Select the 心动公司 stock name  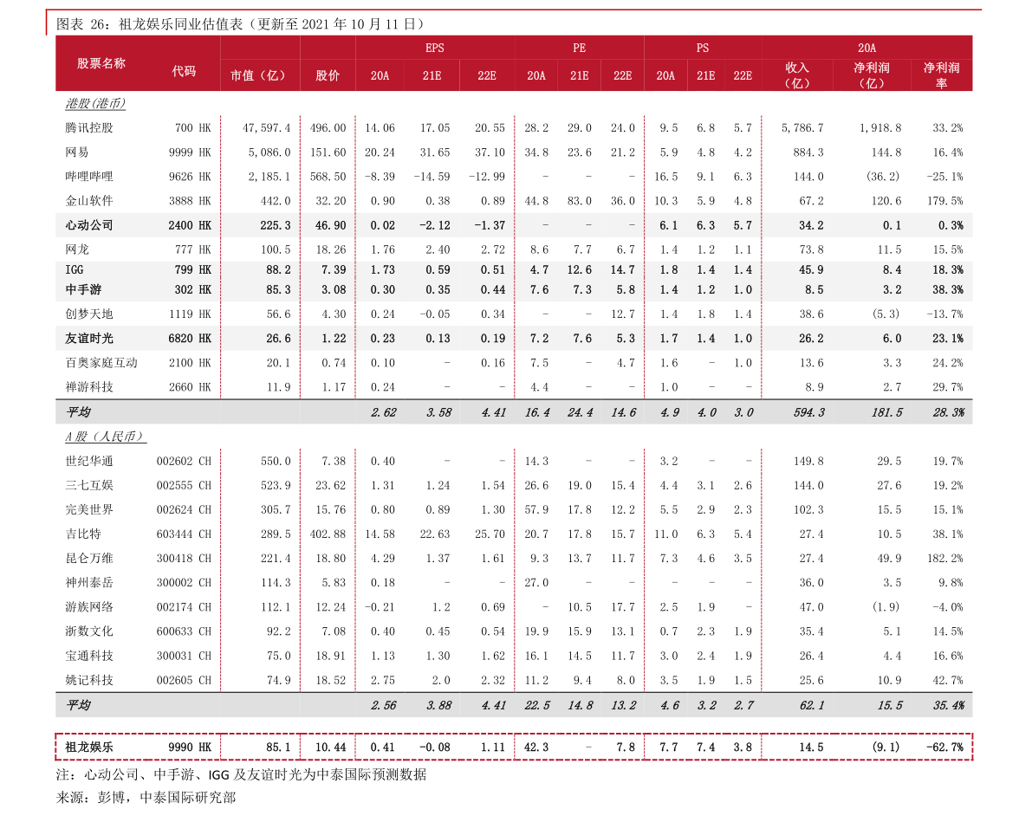coord(89,225)
